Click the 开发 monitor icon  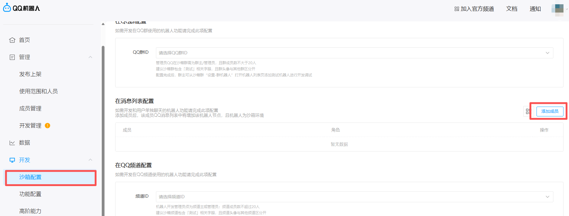[x=12, y=160]
